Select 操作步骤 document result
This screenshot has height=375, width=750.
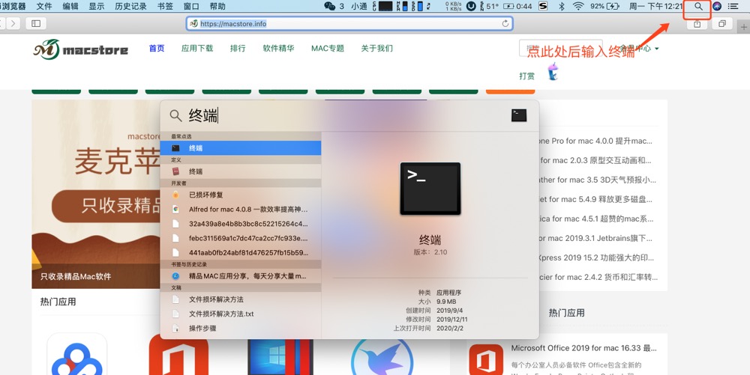(x=241, y=329)
